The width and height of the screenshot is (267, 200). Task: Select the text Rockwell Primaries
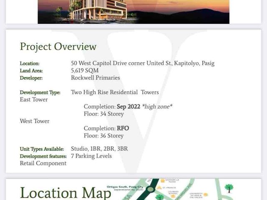point(96,78)
